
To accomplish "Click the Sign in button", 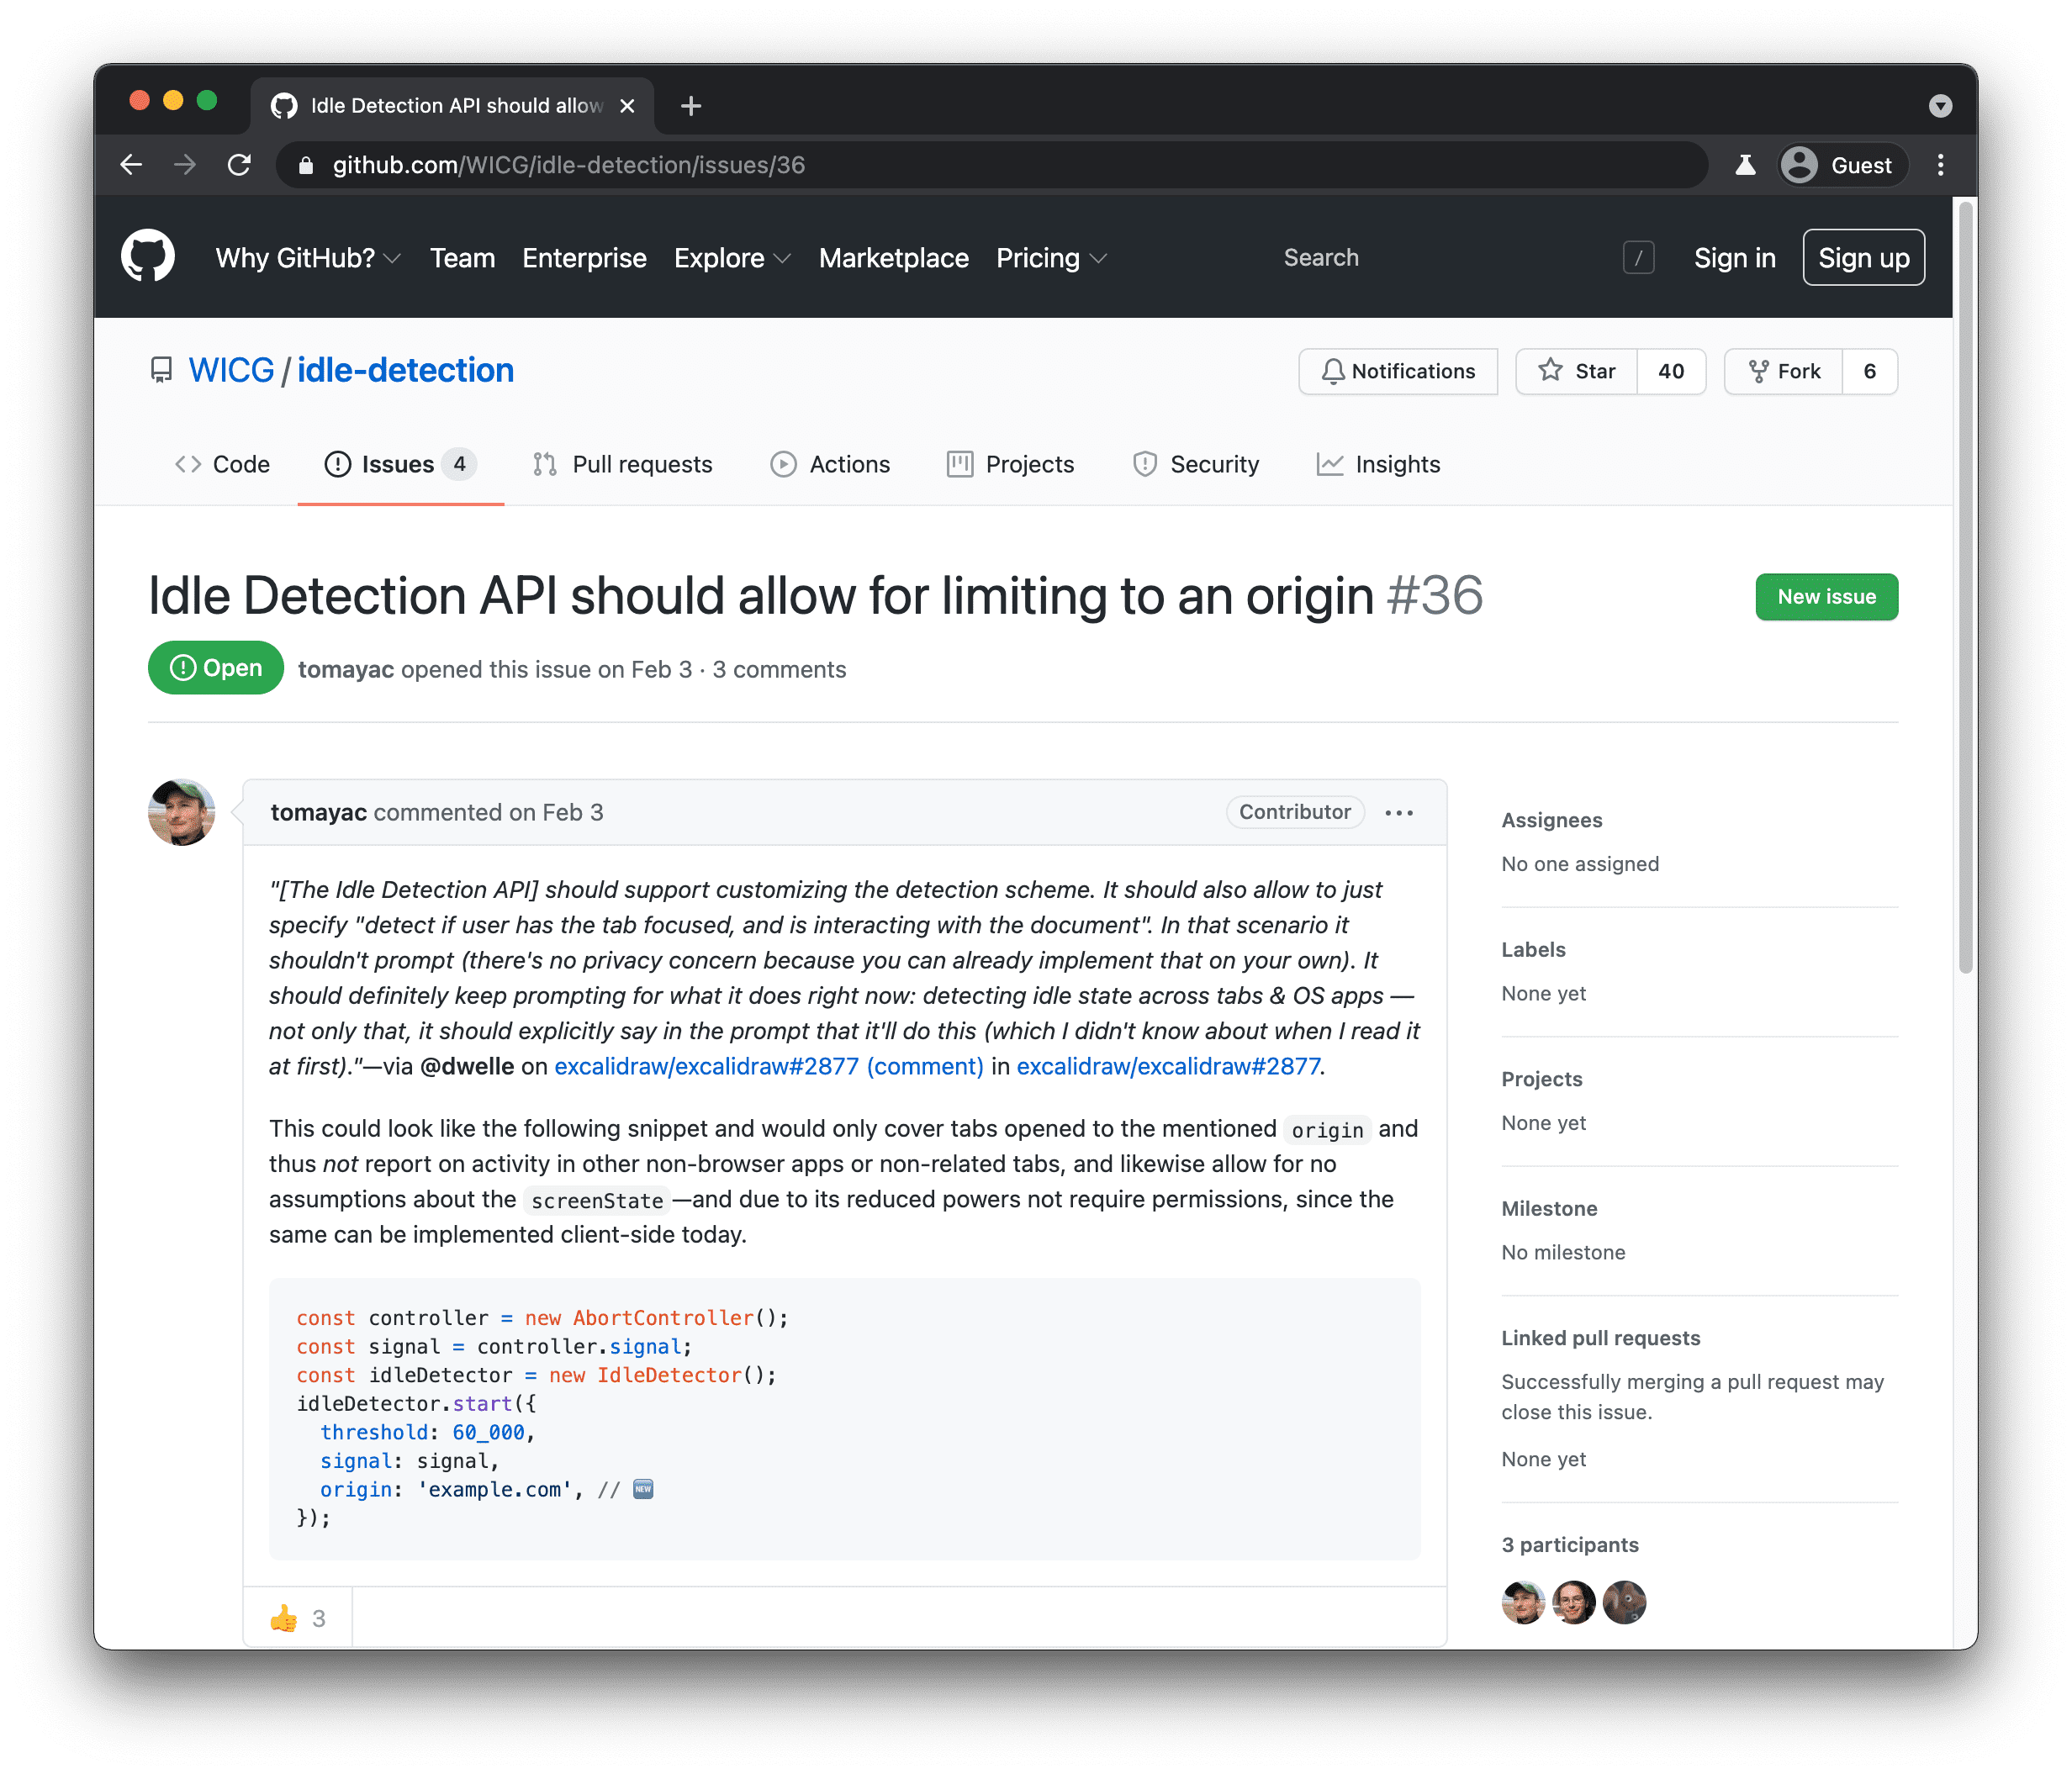I will coord(1732,257).
